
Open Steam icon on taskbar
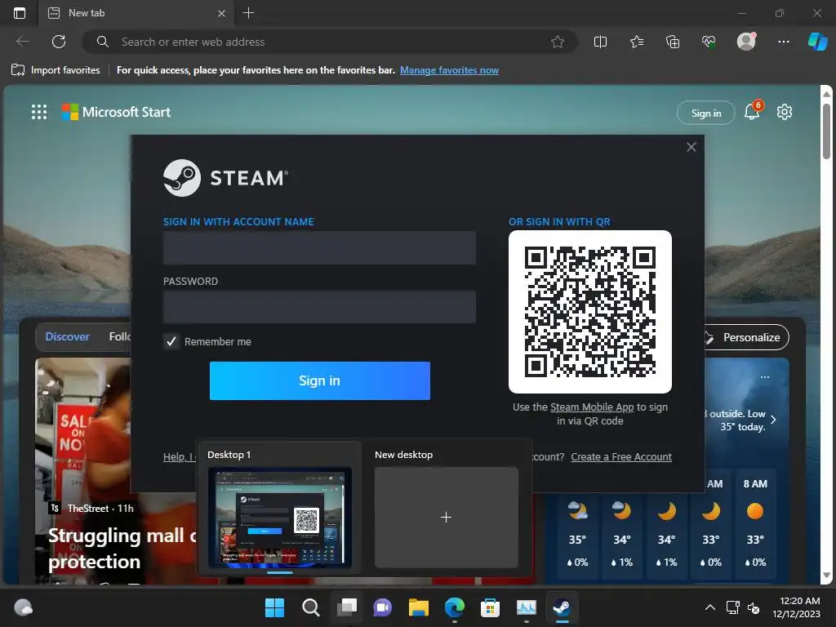click(562, 607)
